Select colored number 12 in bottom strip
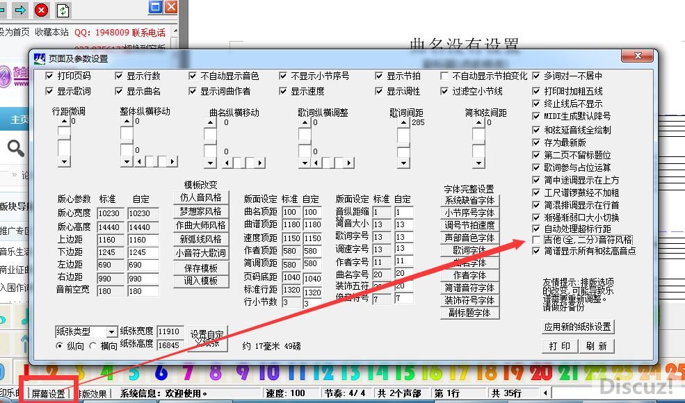Screen dimensions: 685x403 point(323,372)
